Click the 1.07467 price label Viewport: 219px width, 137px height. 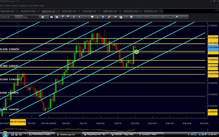pyautogui.click(x=213, y=43)
